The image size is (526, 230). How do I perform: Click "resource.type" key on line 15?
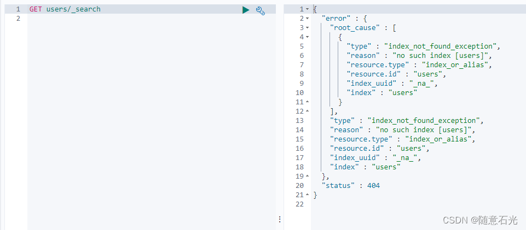click(x=361, y=139)
